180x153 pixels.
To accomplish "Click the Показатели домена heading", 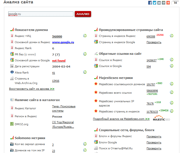I will [x=31, y=30].
